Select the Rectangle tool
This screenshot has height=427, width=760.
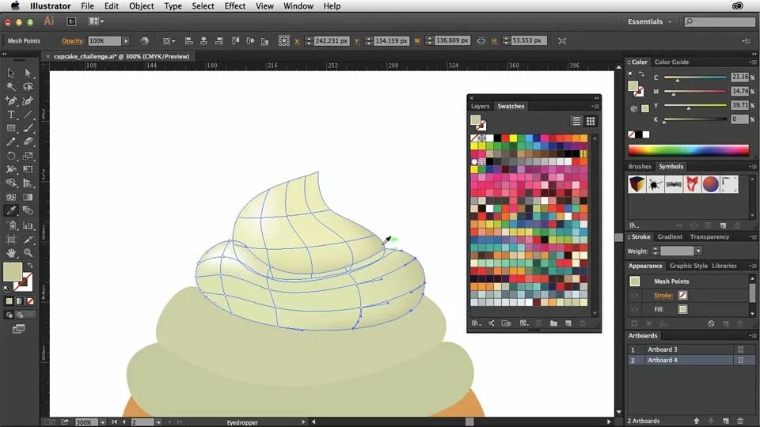coord(10,128)
